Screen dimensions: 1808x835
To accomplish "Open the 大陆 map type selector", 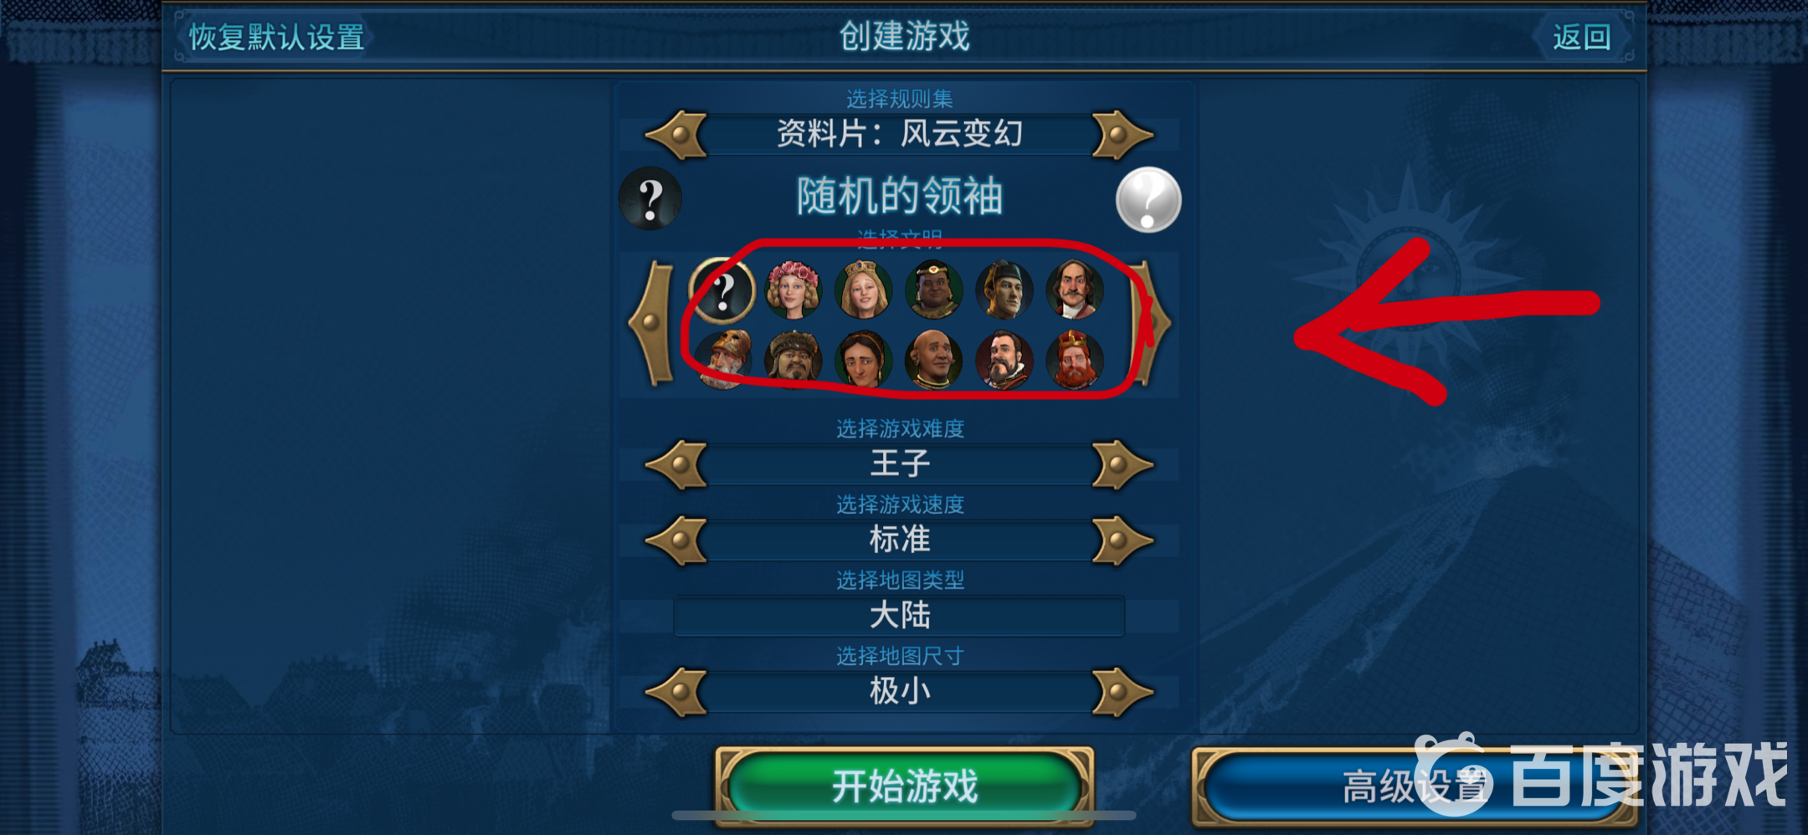I will tap(899, 616).
